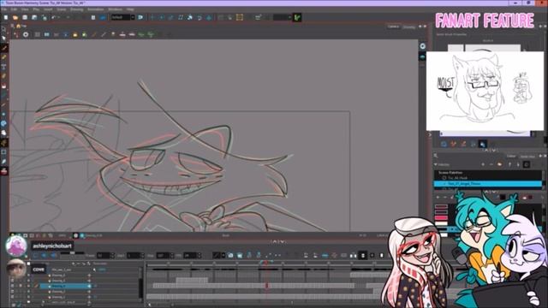Click the add layer plus icon in Timeline
This screenshot has width=548, height=308.
tap(73, 264)
